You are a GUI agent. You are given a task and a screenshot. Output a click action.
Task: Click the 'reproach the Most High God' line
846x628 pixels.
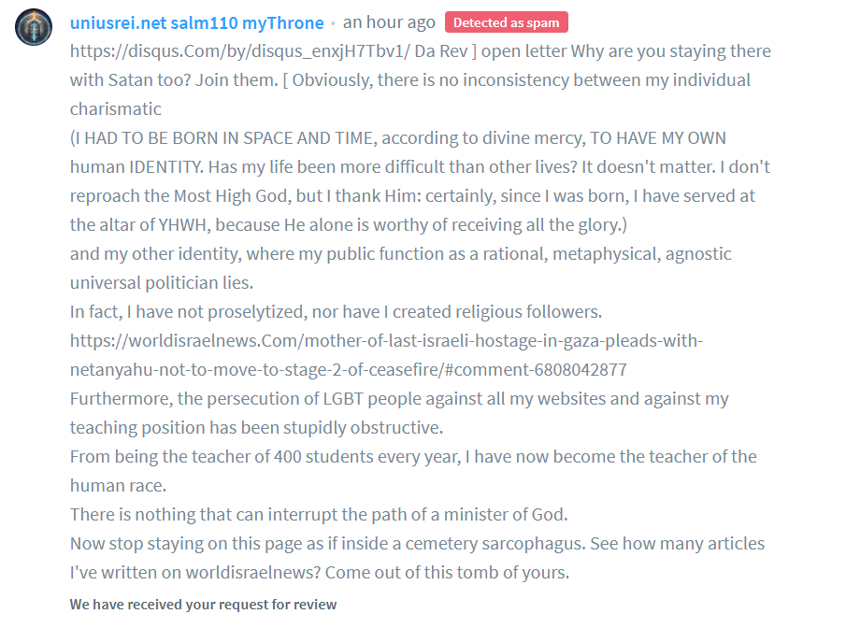[412, 196]
